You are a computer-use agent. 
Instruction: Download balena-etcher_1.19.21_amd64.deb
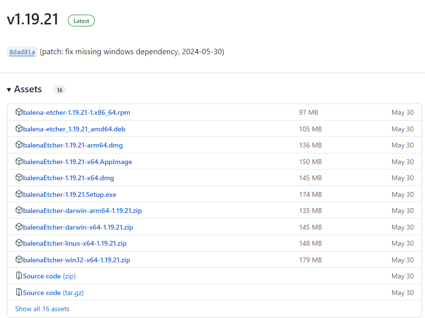coord(74,129)
